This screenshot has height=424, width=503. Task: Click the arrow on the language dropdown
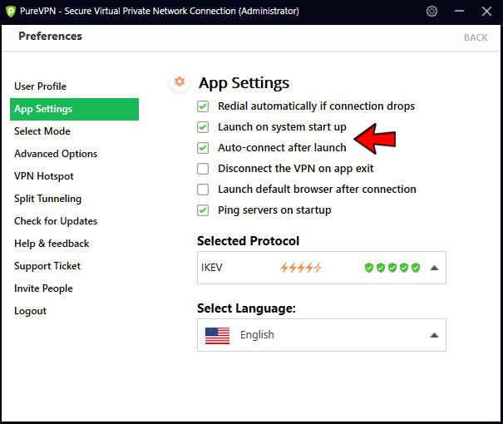(x=434, y=335)
